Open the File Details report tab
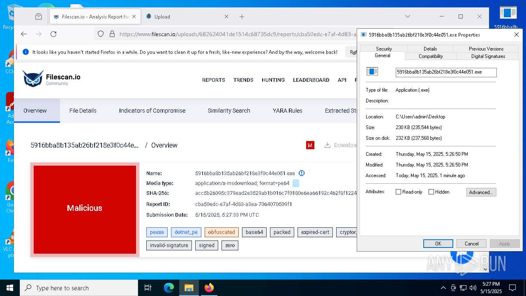The image size is (526, 296). click(83, 111)
